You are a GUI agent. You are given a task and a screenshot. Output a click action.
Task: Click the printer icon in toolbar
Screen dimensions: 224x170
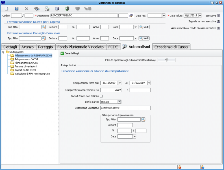(47, 9)
